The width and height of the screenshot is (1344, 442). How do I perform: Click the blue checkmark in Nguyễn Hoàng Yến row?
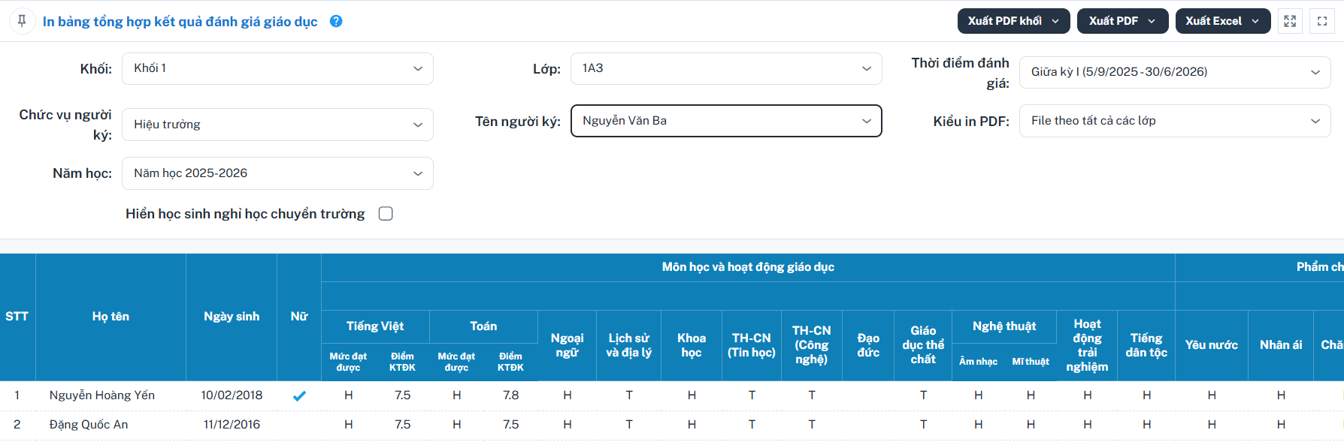point(299,395)
